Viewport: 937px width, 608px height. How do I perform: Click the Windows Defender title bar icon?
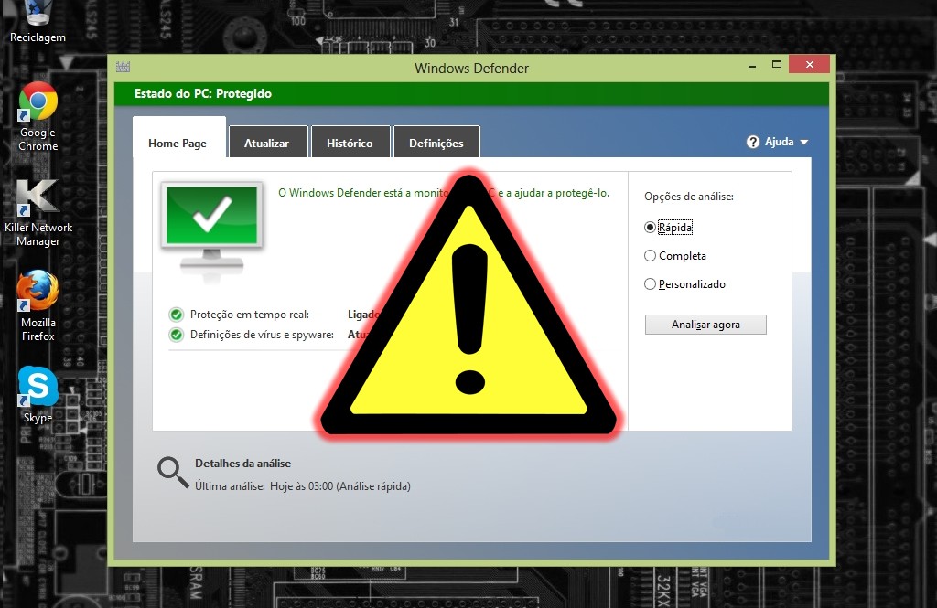pos(124,67)
